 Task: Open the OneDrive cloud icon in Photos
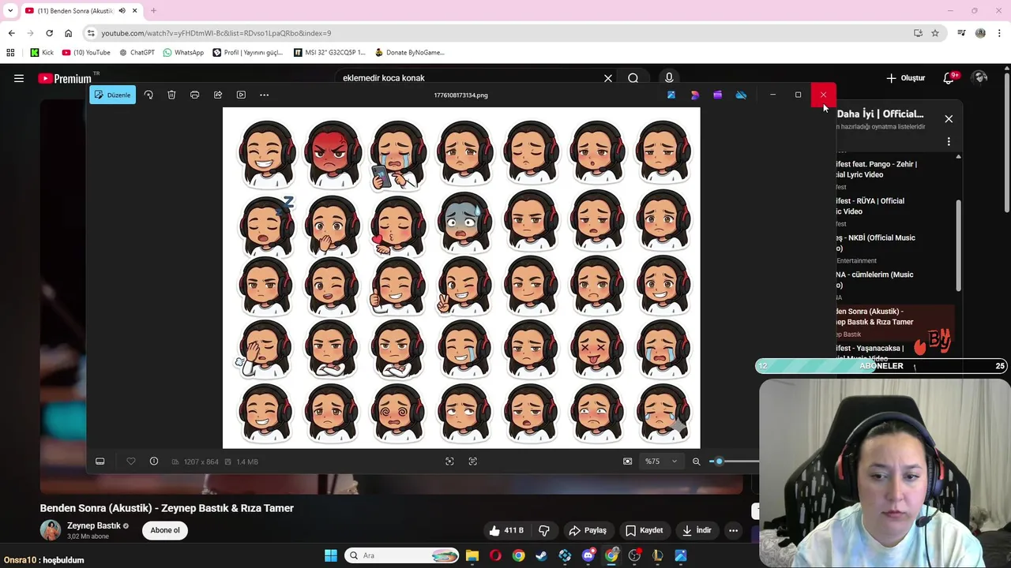(741, 95)
